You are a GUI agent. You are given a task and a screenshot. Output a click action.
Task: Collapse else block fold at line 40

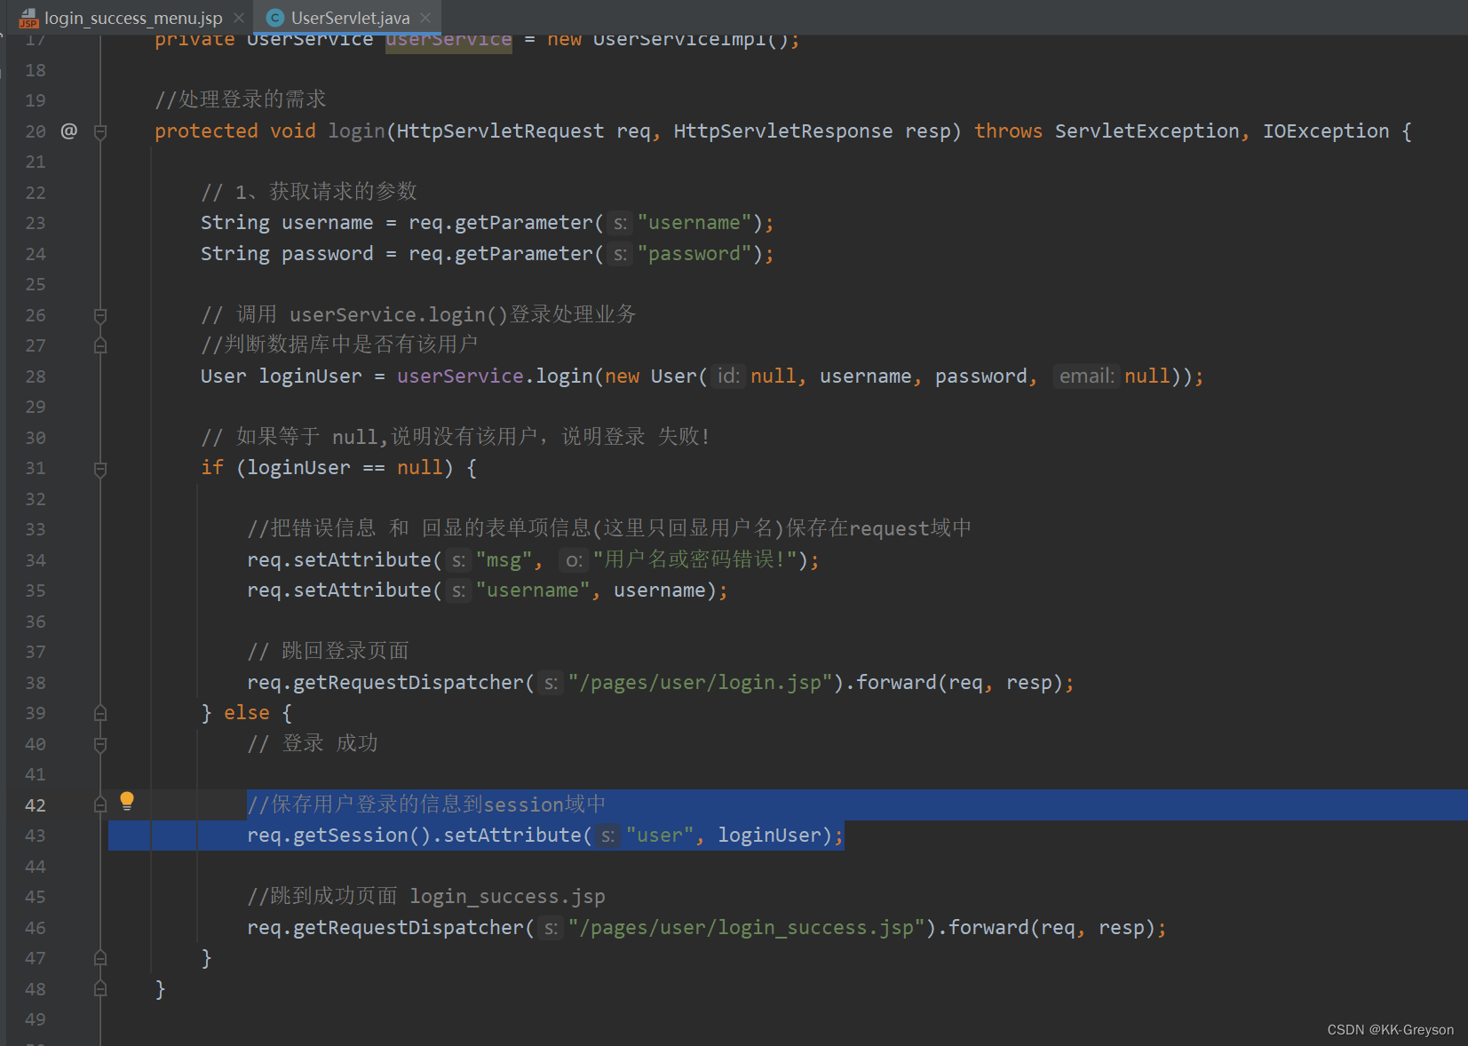100,744
